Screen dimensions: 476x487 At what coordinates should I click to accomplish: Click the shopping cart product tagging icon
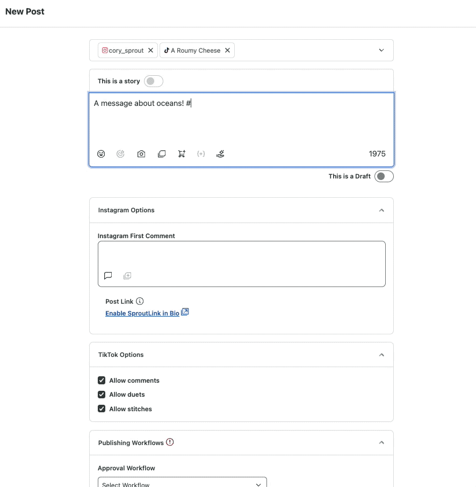182,154
